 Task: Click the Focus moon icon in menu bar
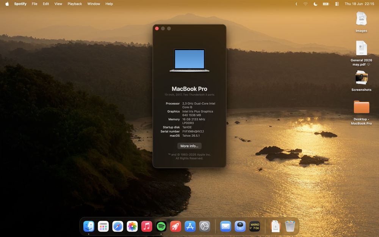(x=315, y=4)
